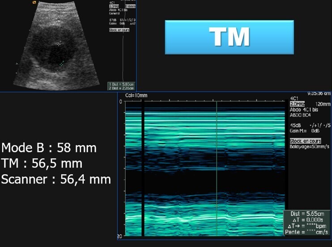Click the 'Scanner : 56,4 mm' text line
This screenshot has height=247, width=332.
(56, 180)
